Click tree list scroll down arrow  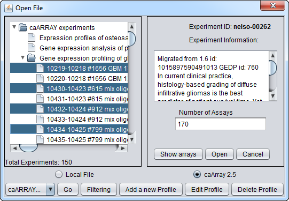[131, 139]
